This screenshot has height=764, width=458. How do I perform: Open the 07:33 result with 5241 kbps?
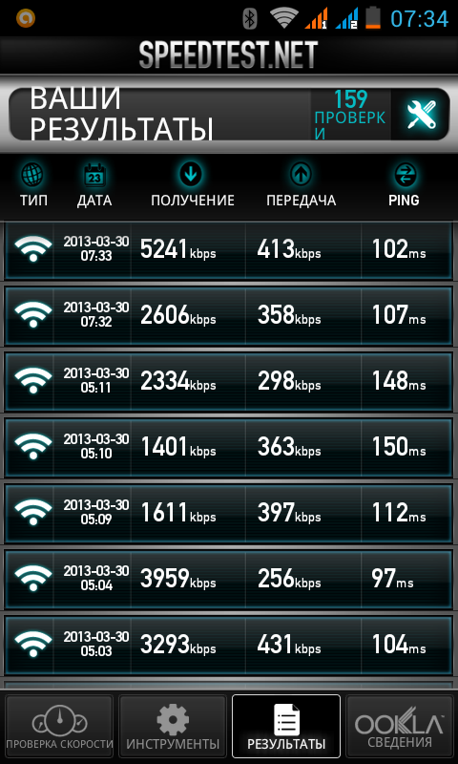point(229,251)
